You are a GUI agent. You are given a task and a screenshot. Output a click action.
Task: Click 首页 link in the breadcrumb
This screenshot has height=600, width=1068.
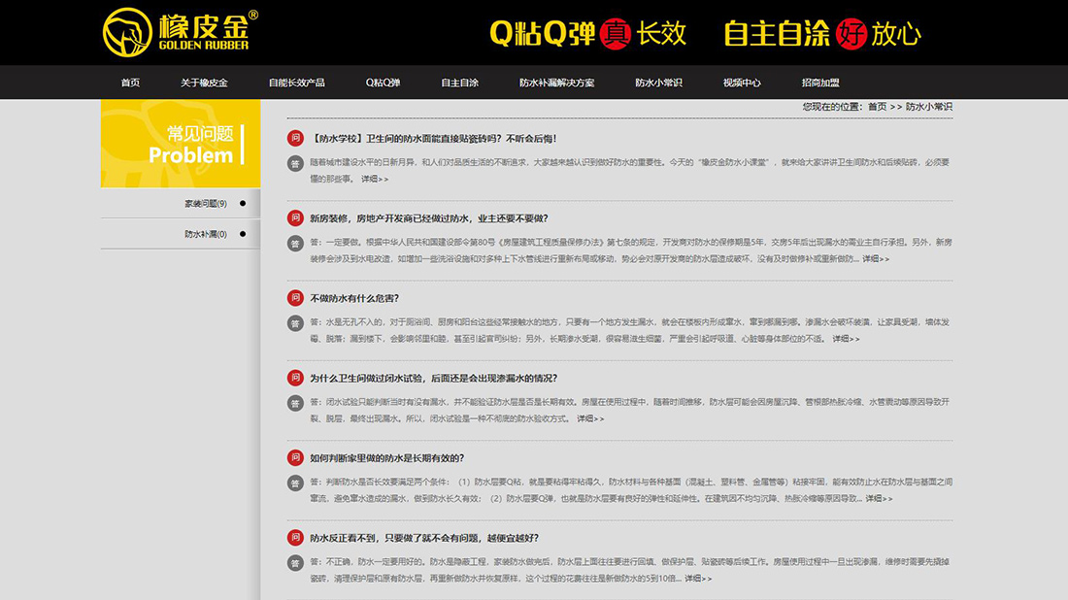click(x=877, y=107)
